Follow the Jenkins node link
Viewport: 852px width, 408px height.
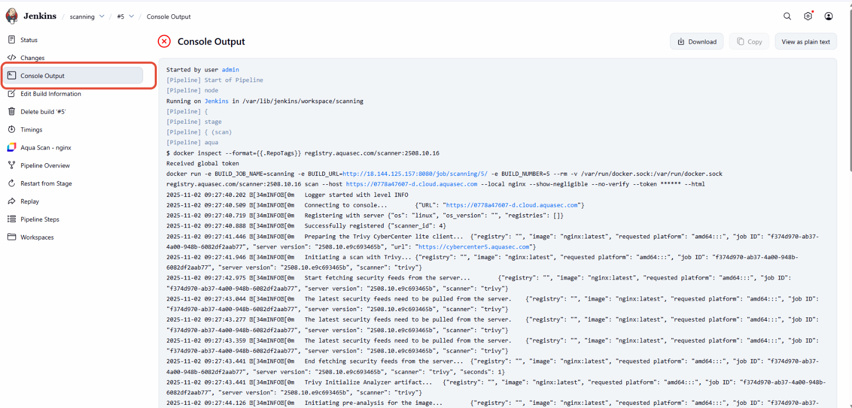[216, 101]
